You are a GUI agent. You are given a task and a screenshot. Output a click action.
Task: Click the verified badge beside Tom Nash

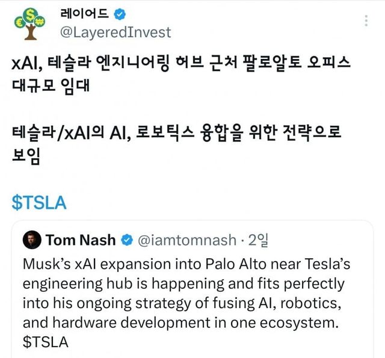(x=127, y=240)
